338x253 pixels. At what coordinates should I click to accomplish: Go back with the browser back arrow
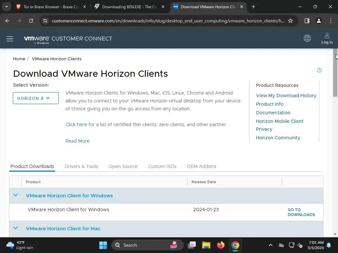(7, 21)
